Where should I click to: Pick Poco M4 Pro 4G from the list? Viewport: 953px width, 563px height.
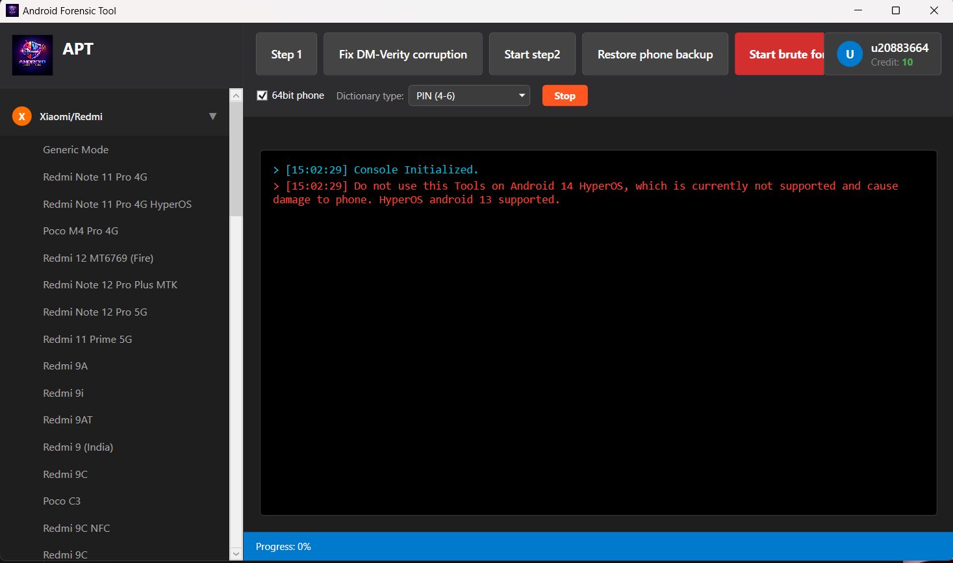point(81,231)
